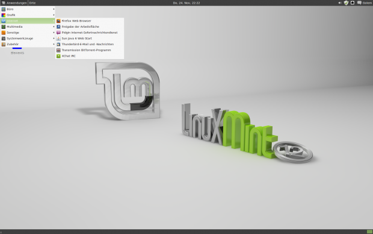Launch Sun Java 6 Web Start
This screenshot has width=373, height=234.
tap(90, 38)
